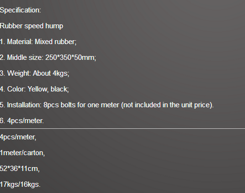The image size is (245, 193).
Task: Click the Weight: About 4kgs line
Action: 34,73
